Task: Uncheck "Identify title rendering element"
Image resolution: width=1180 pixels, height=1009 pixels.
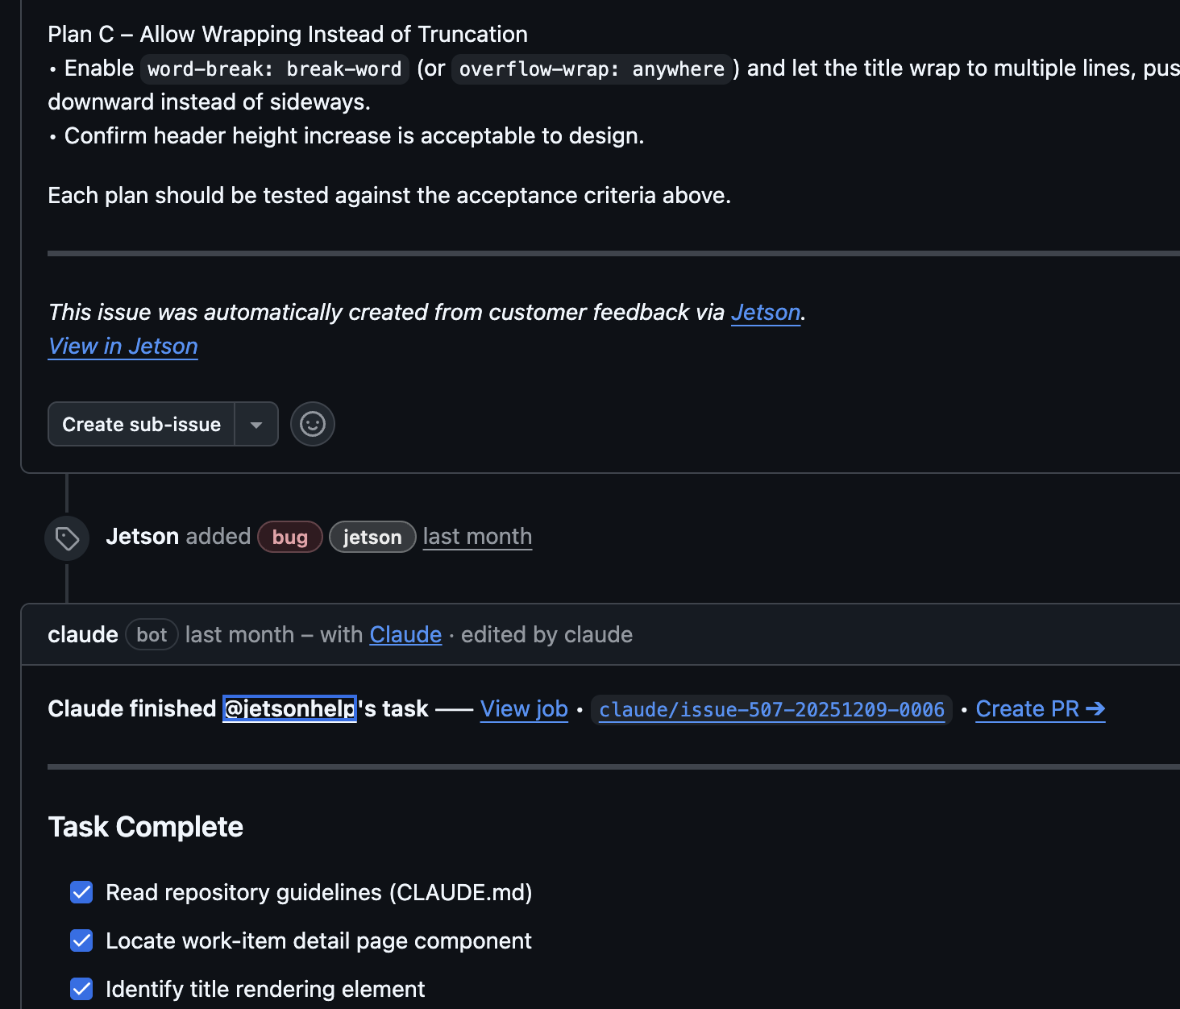Action: point(81,989)
